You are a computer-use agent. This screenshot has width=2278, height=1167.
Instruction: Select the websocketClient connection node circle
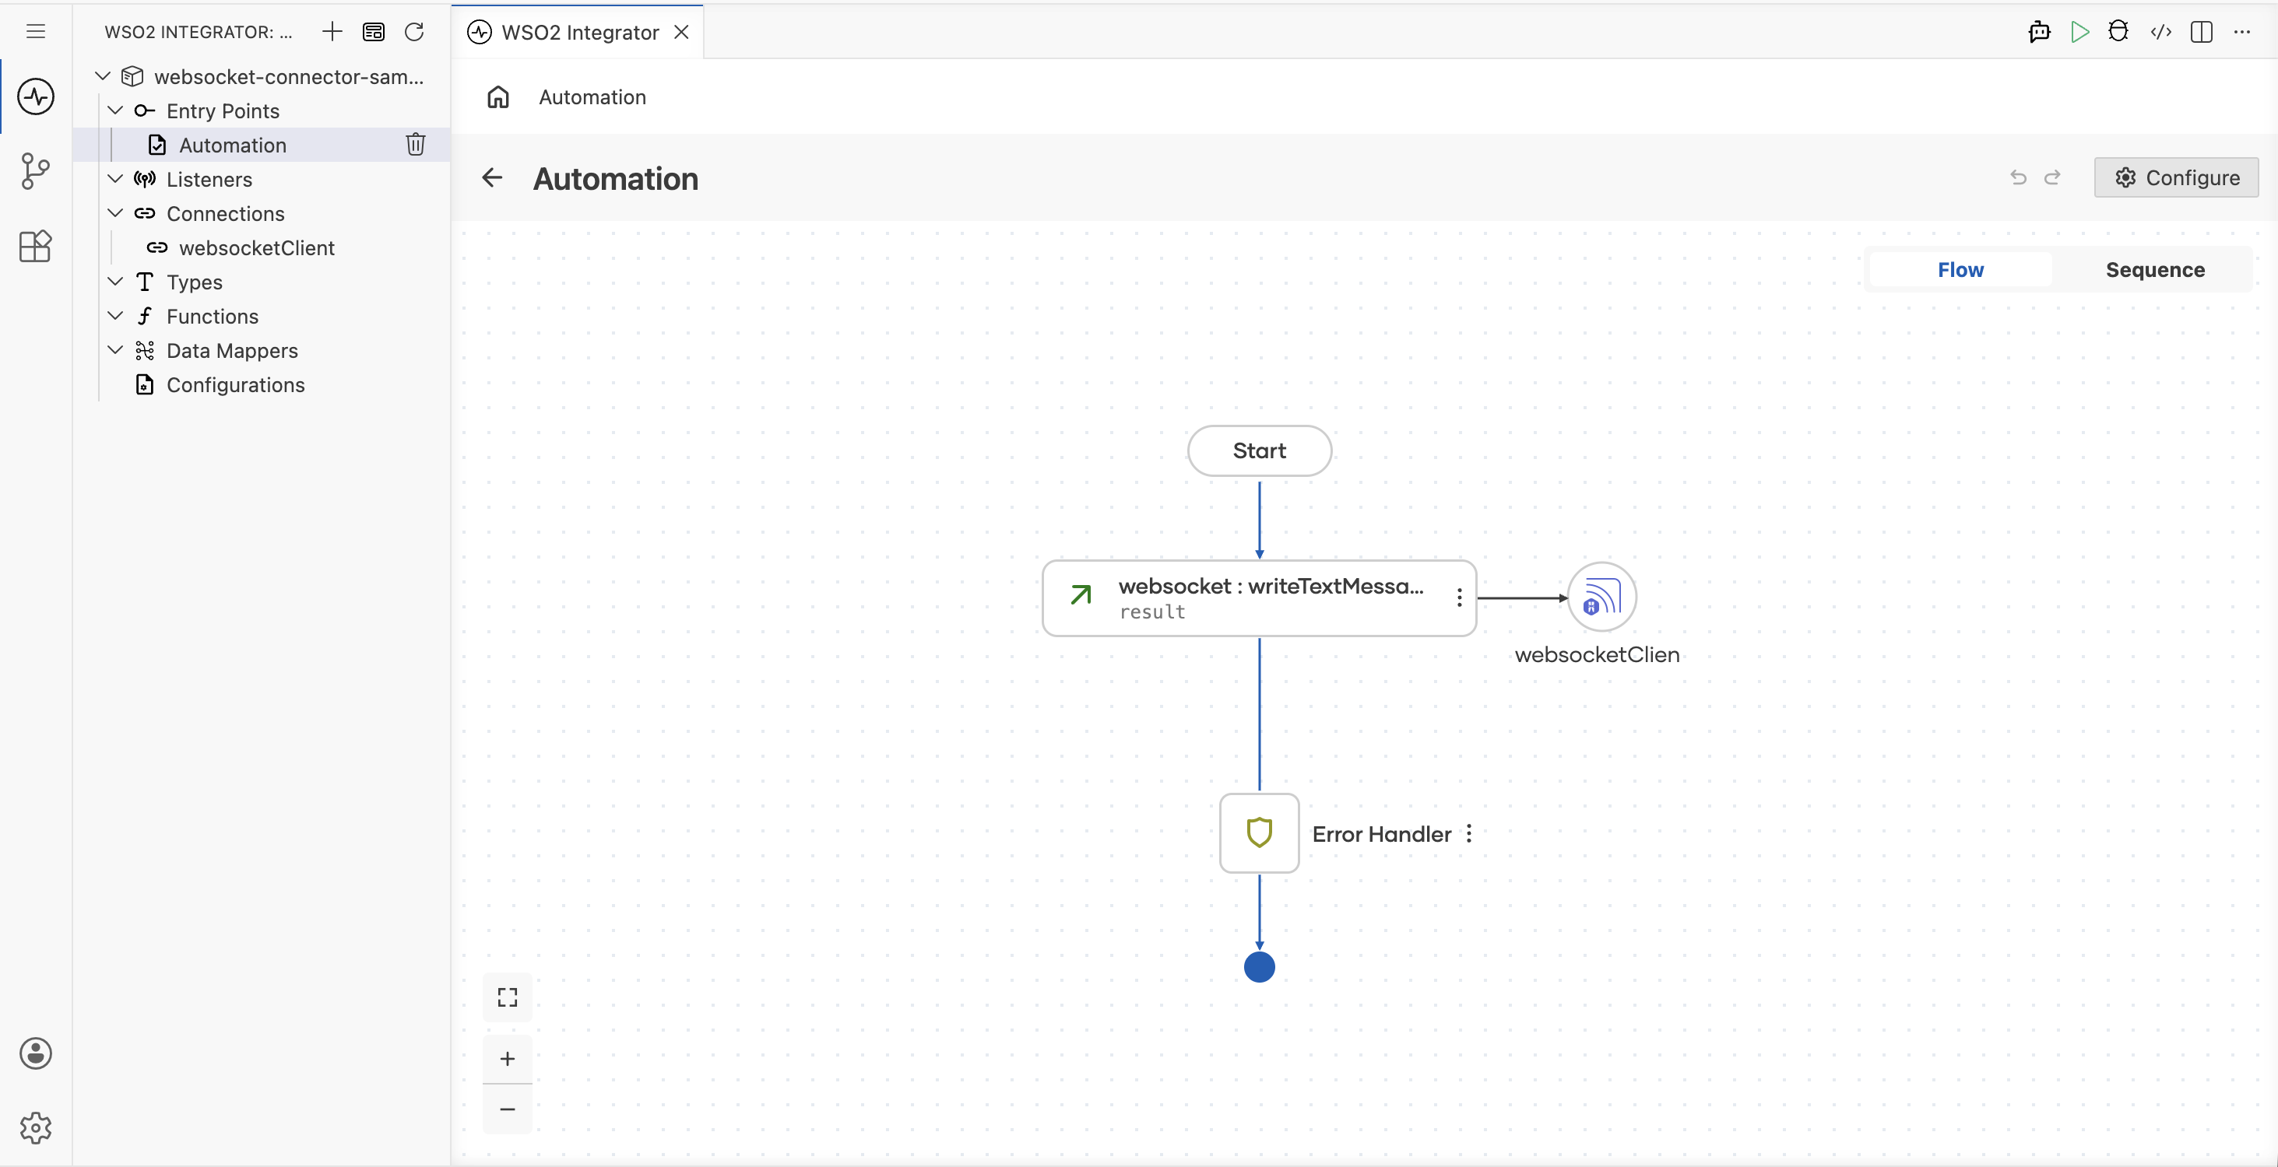(x=1601, y=598)
